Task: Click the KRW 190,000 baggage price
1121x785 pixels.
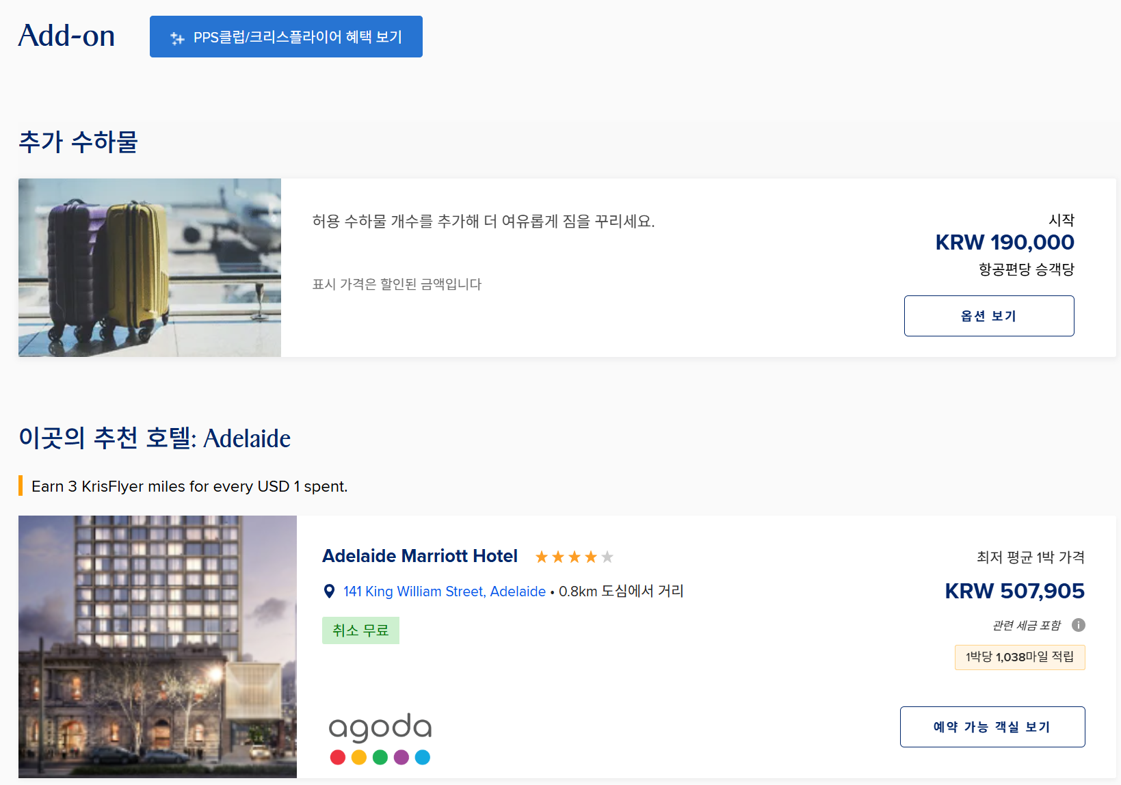Action: point(1005,242)
